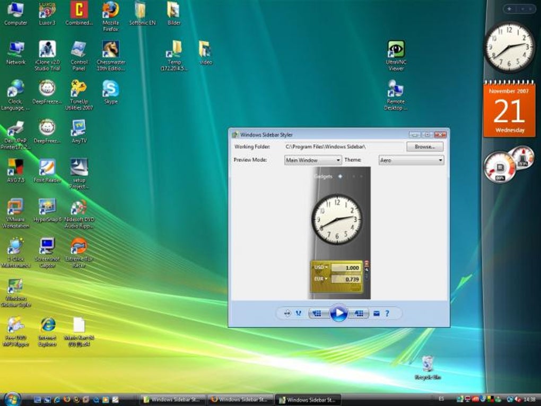
Task: Click the button just right of Play
Action: click(x=358, y=313)
